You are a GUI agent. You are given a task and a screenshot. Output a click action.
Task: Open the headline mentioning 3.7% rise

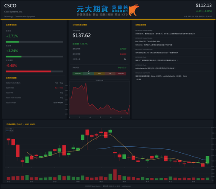click(x=156, y=53)
